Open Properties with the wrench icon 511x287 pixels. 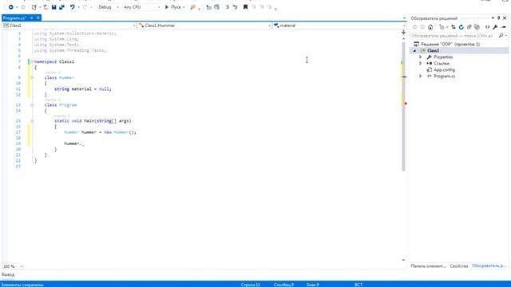(495, 27)
